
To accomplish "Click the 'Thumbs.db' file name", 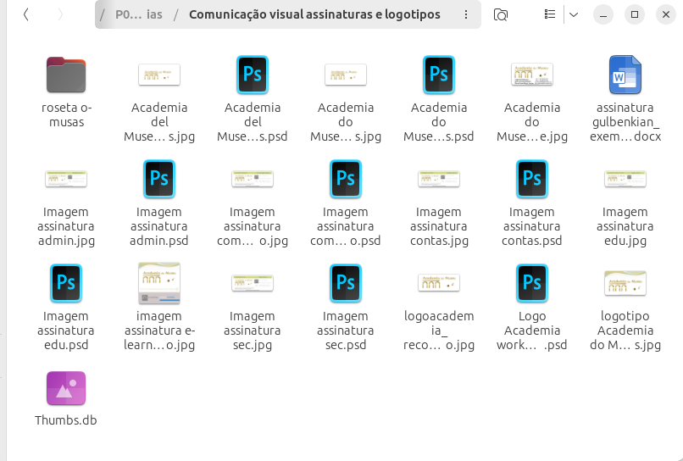I will [66, 420].
